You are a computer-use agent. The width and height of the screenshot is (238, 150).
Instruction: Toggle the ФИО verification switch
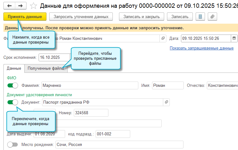point(13,86)
